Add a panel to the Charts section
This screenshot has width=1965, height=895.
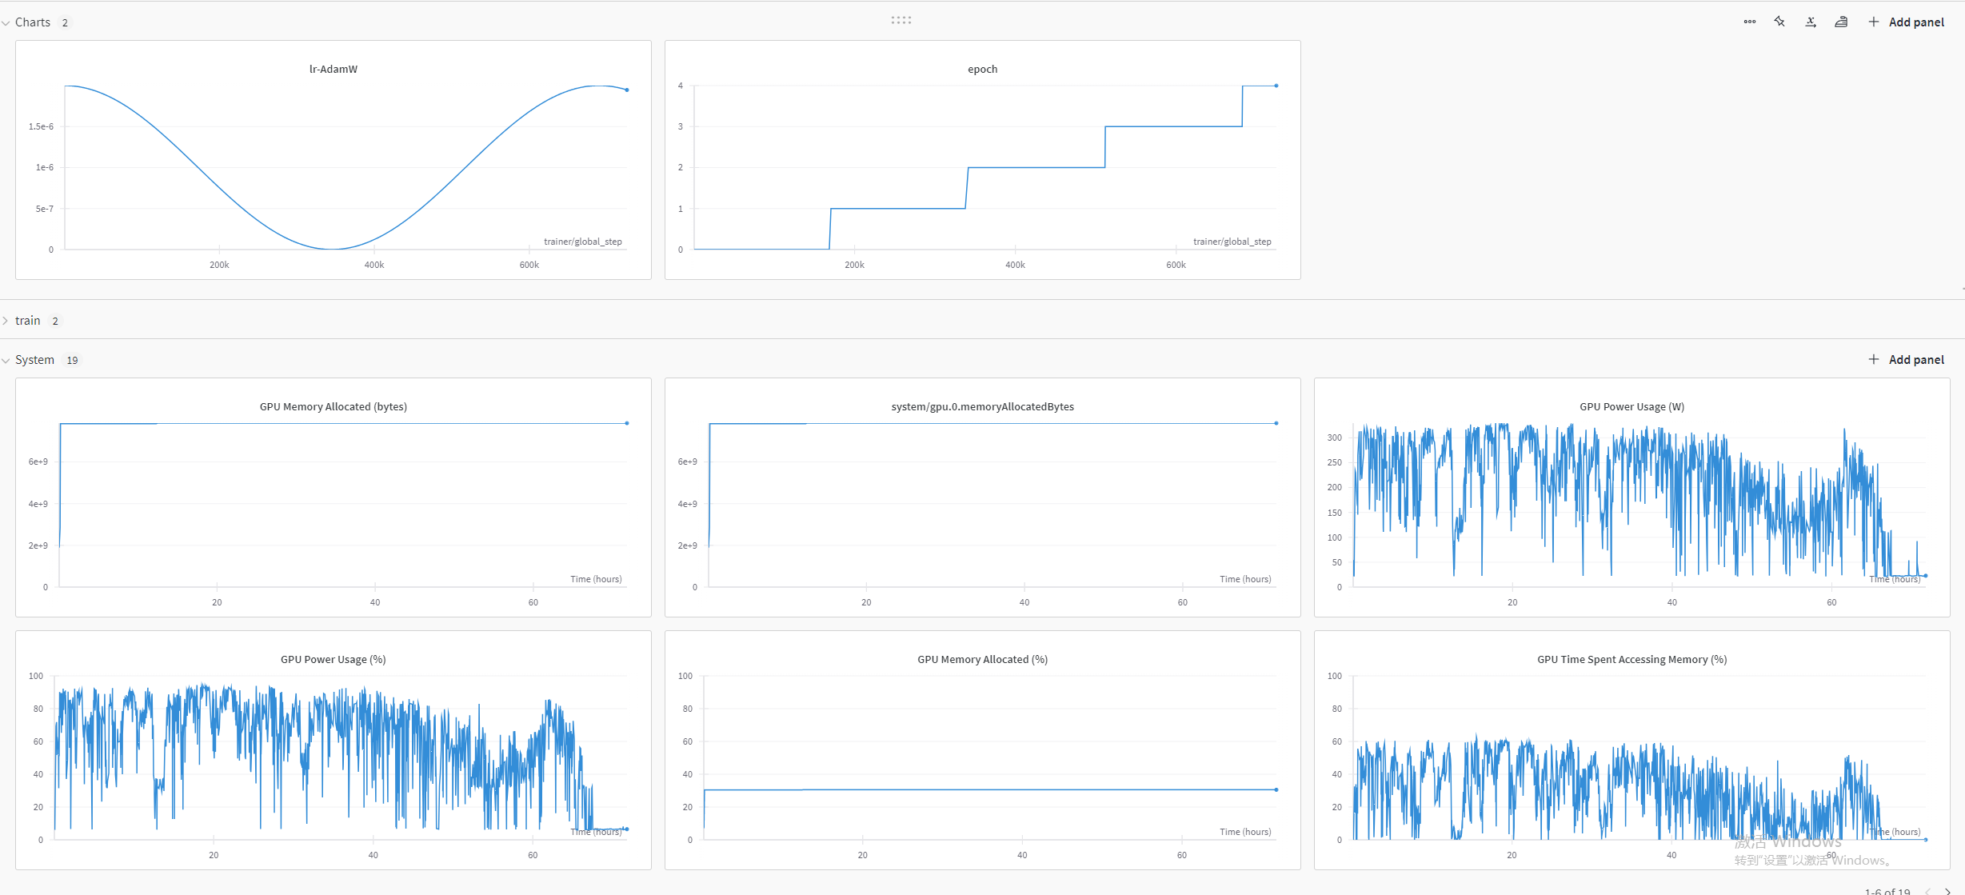click(x=1906, y=22)
